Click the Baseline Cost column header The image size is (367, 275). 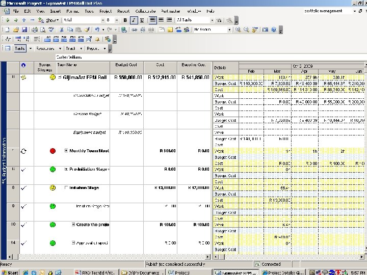[194, 68]
